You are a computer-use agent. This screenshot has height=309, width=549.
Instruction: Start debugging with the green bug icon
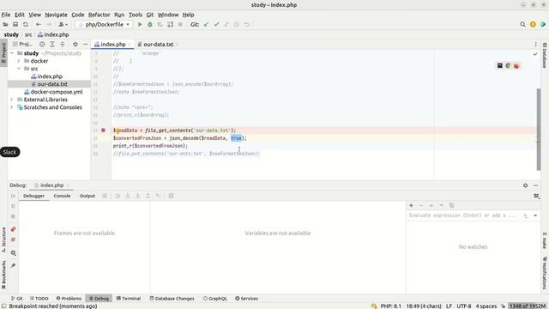pos(150,25)
